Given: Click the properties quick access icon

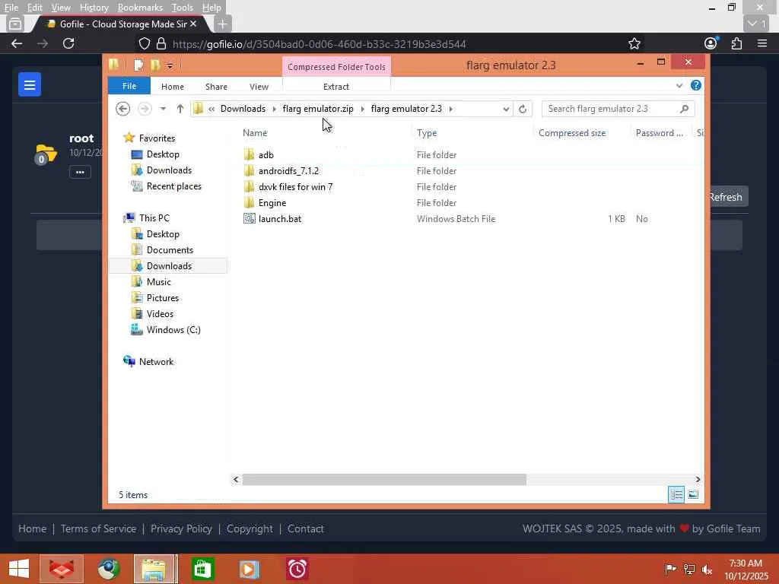Looking at the screenshot, I should [138, 65].
